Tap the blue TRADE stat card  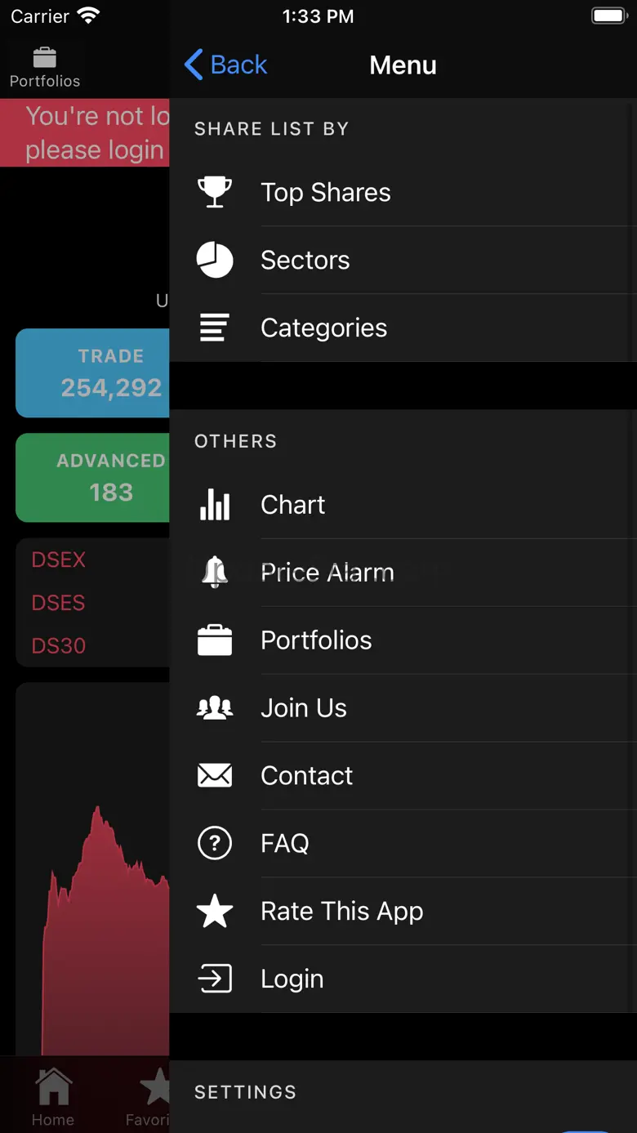tap(93, 373)
